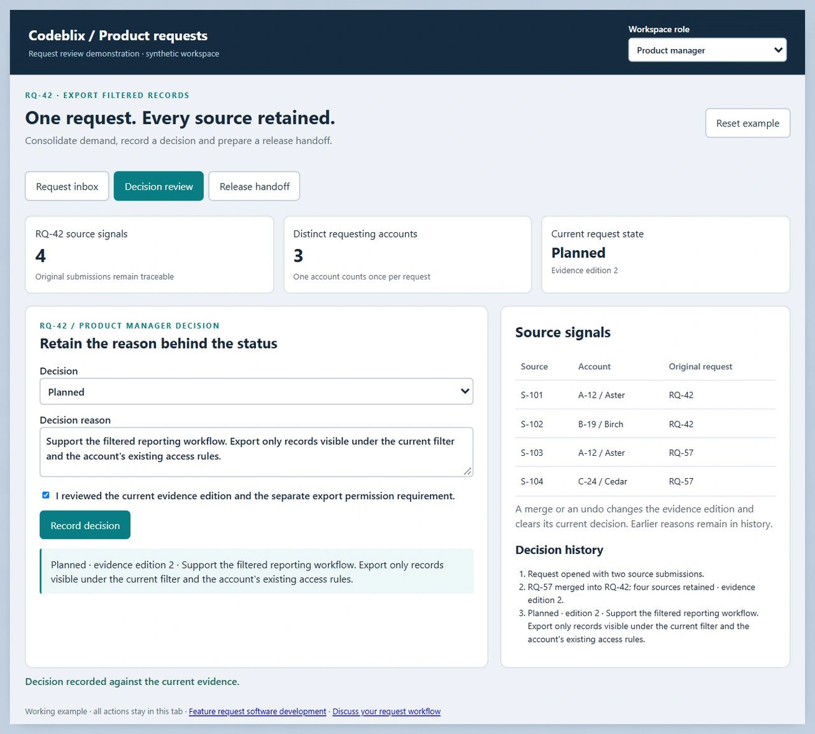The width and height of the screenshot is (815, 734).
Task: Select the C-24 / Cedar account cell
Action: pyautogui.click(x=602, y=481)
